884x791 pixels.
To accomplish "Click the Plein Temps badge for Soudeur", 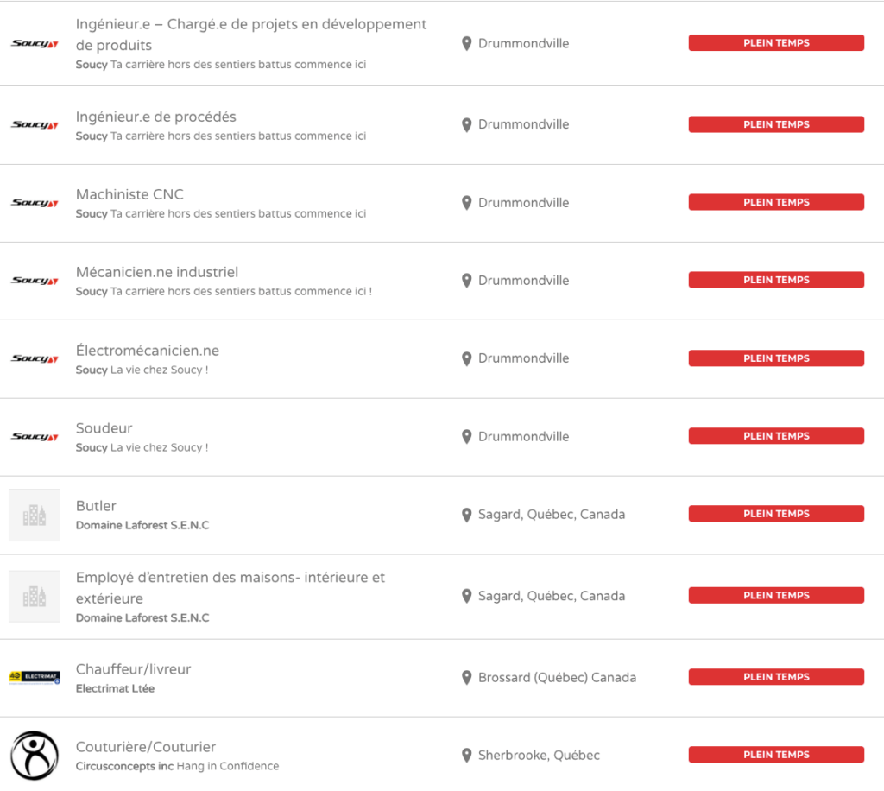I will click(x=776, y=436).
